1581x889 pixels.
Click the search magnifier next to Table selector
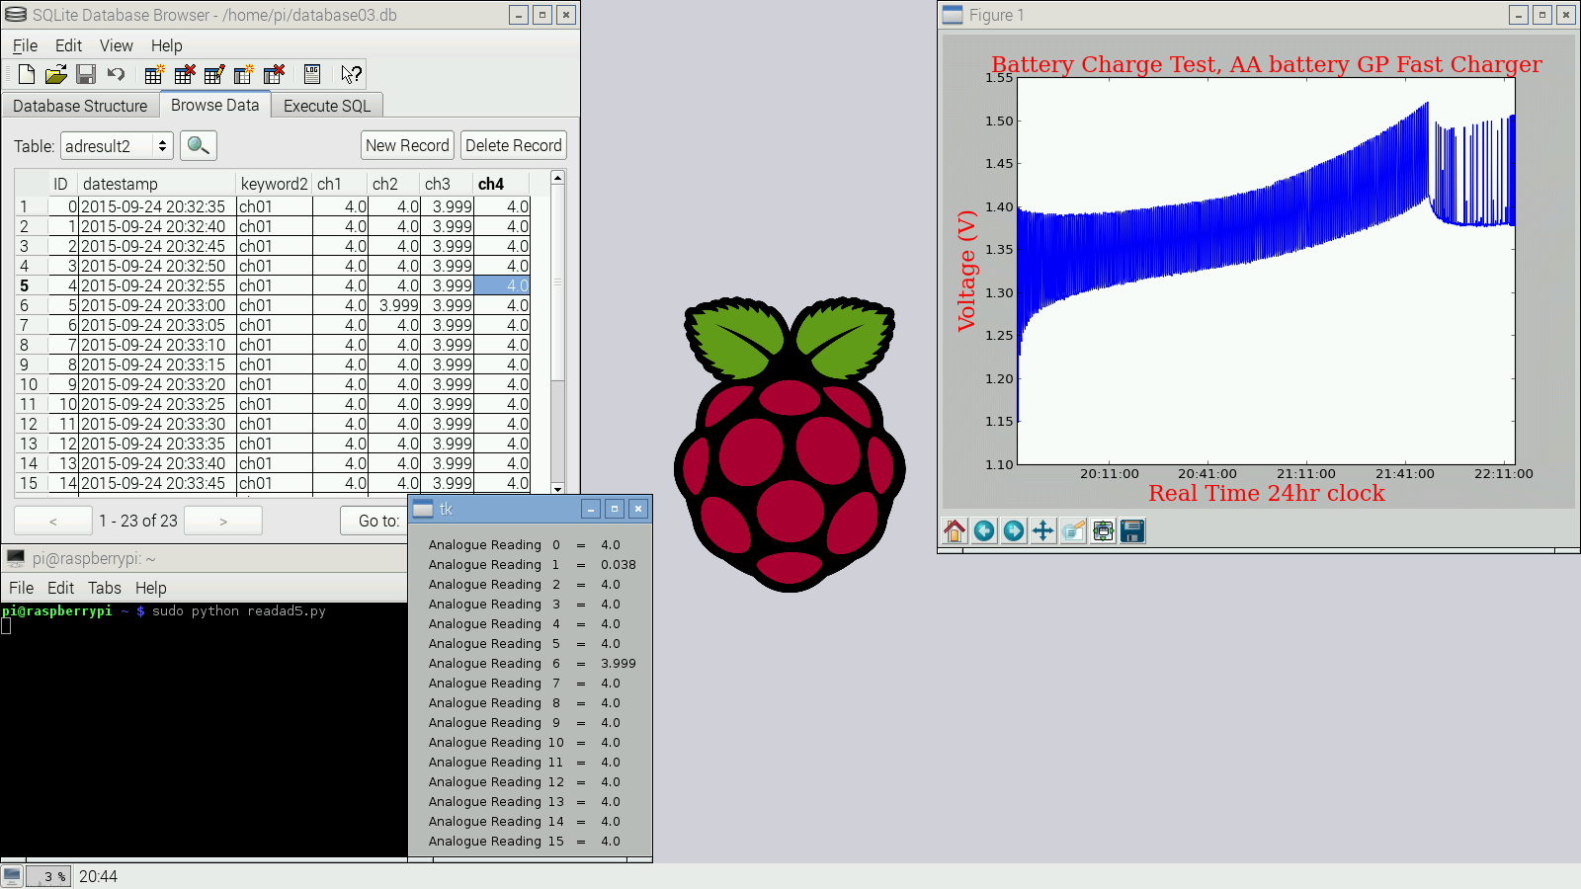pyautogui.click(x=198, y=145)
